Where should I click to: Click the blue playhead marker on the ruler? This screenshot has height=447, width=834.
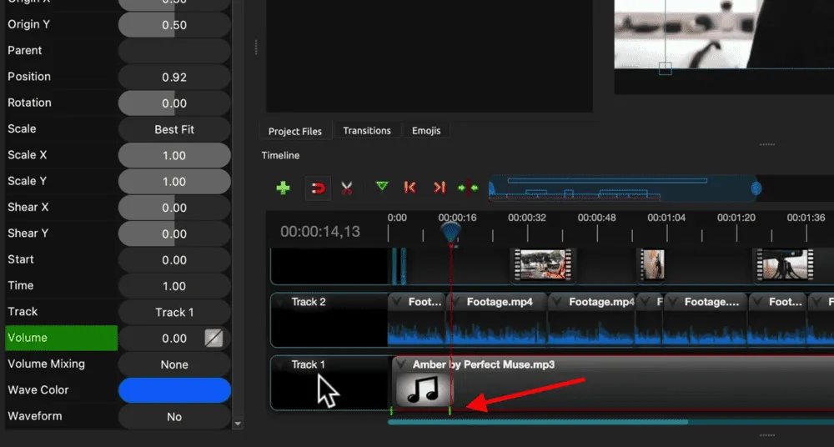click(x=451, y=231)
